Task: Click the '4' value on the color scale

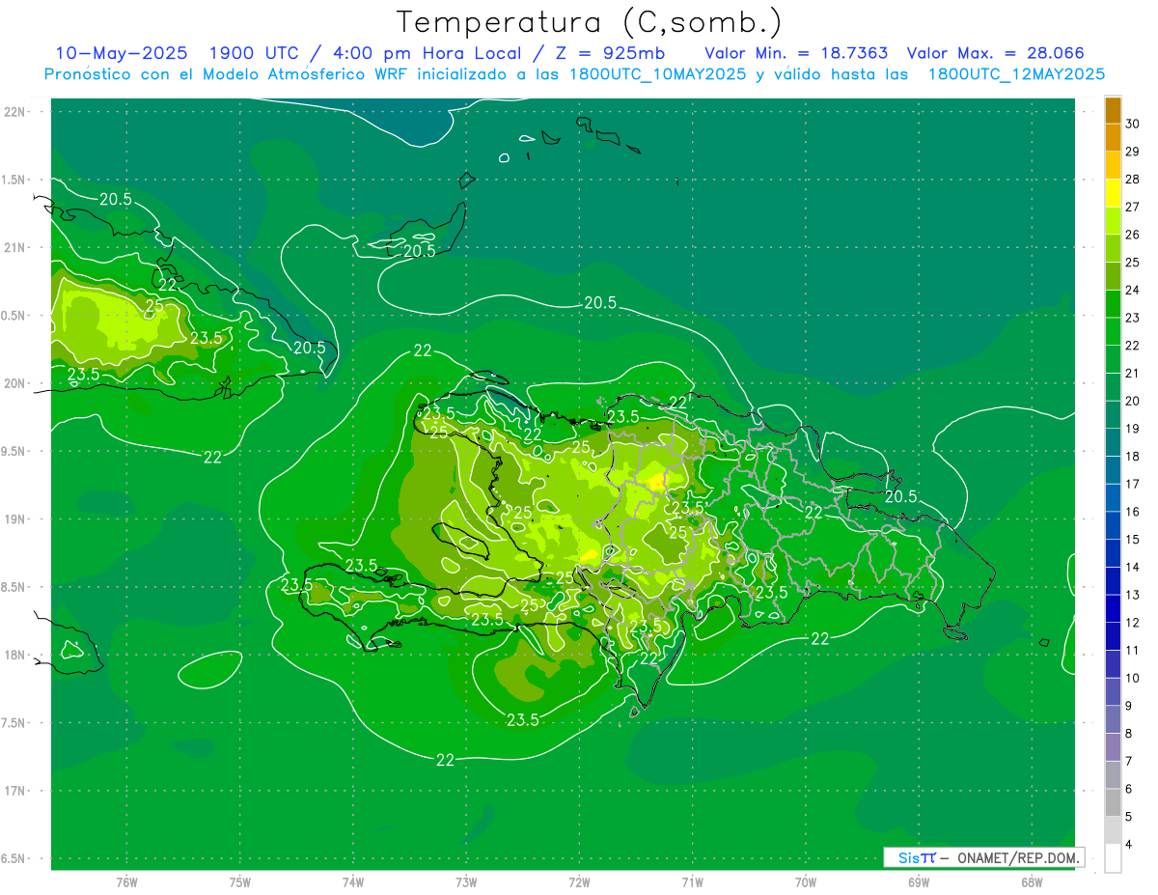Action: 1129,845
